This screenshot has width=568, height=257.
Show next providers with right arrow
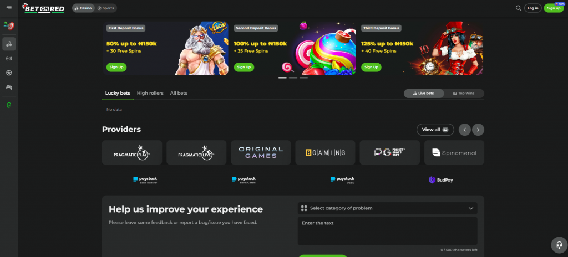(x=478, y=130)
